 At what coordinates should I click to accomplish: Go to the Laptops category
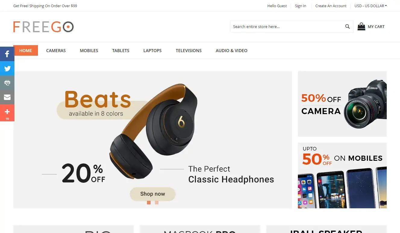(x=152, y=51)
